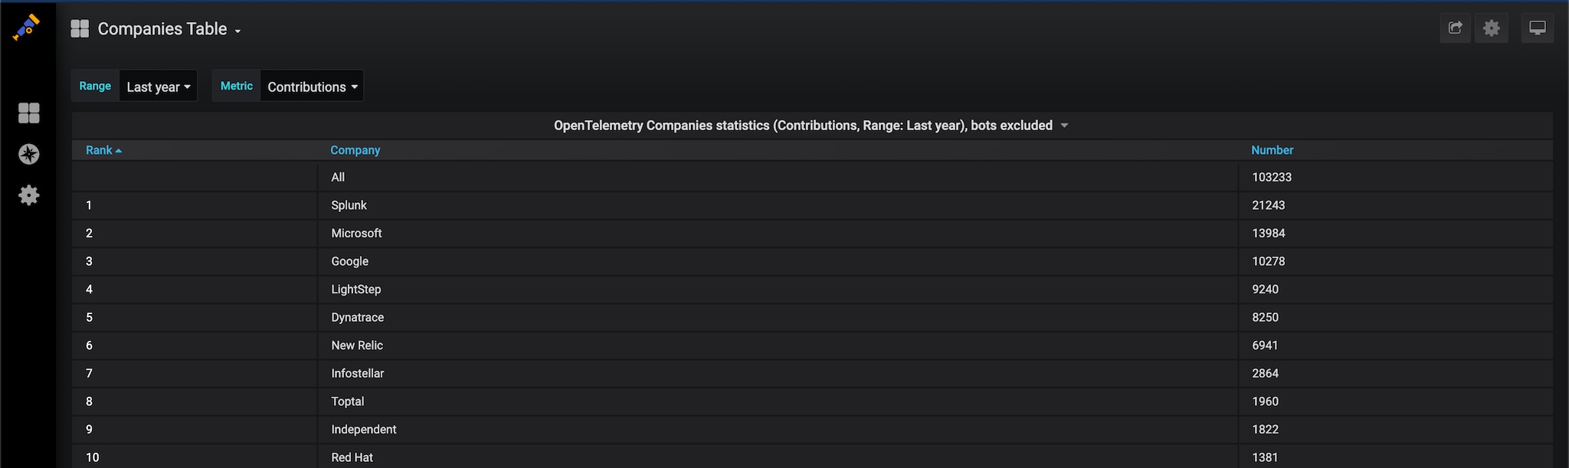Click the Range variable label

[95, 87]
